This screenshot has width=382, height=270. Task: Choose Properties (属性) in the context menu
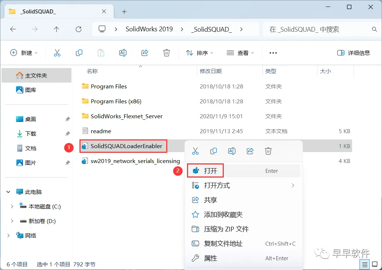(x=243, y=258)
